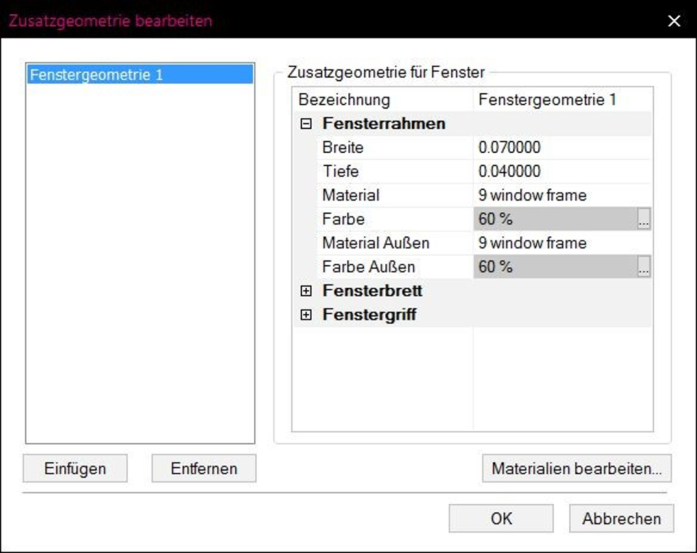Viewport: 697px width, 553px height.
Task: Click the Entfernen button
Action: (x=204, y=469)
